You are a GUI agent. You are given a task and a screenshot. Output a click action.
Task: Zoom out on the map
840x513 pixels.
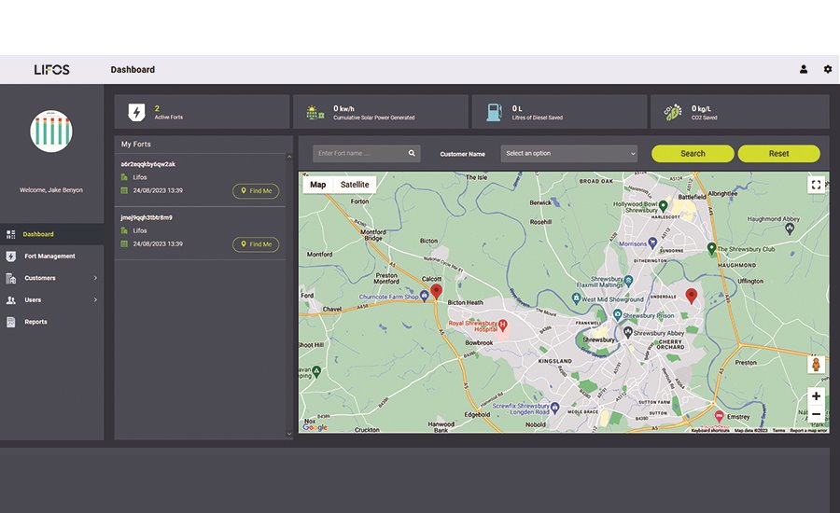tap(816, 414)
